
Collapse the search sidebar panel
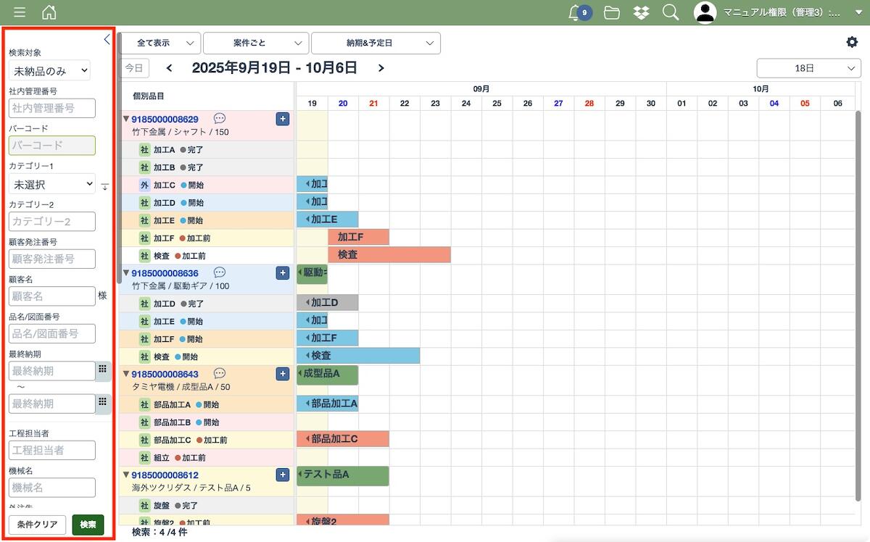[x=107, y=40]
